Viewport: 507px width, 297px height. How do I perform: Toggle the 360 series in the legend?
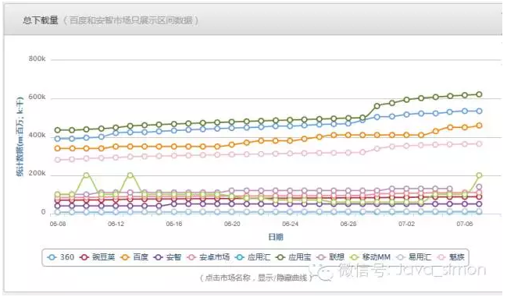tap(61, 257)
